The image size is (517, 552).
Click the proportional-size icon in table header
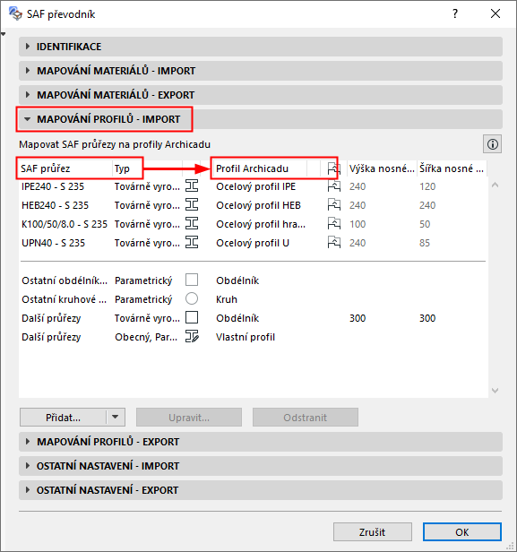[333, 168]
